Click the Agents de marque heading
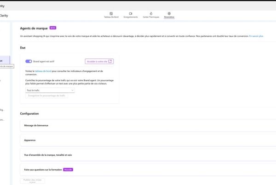276x185 pixels. tap(34, 28)
